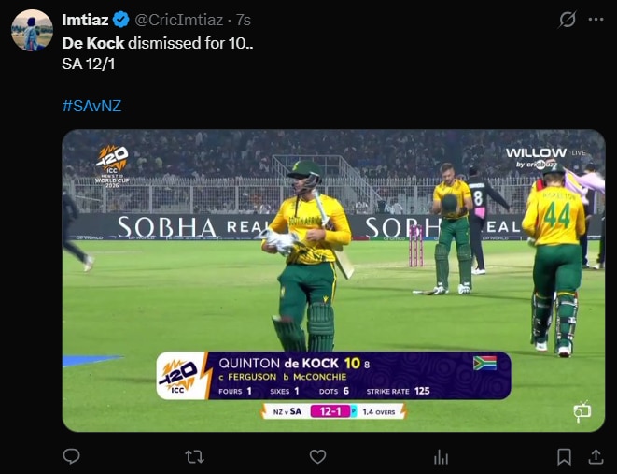Bookmark this De Kock post
Image resolution: width=617 pixels, height=474 pixels.
click(564, 456)
